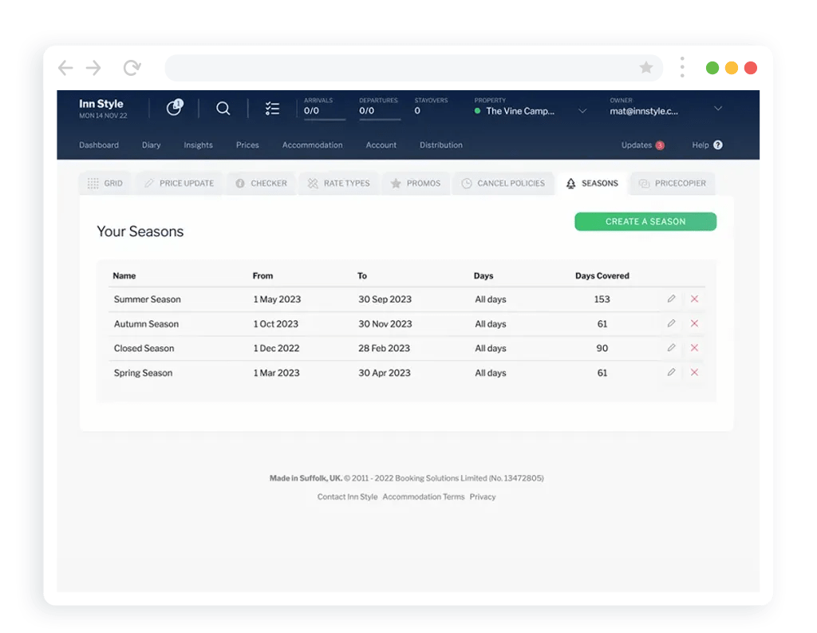The width and height of the screenshot is (817, 633).
Task: Delete the Autumn Season with red X
Action: click(x=694, y=324)
